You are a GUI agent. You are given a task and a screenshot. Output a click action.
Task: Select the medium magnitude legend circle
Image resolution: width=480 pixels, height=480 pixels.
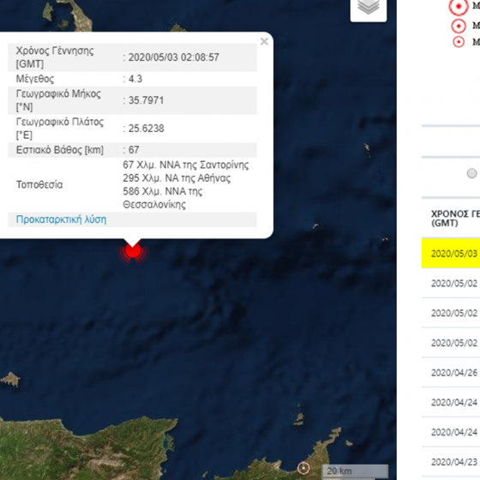pos(459,26)
